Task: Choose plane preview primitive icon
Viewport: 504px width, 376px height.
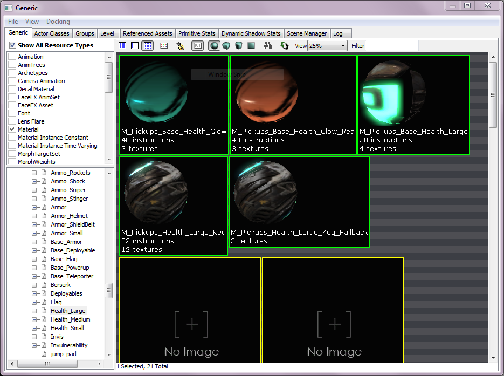Action: (x=251, y=46)
